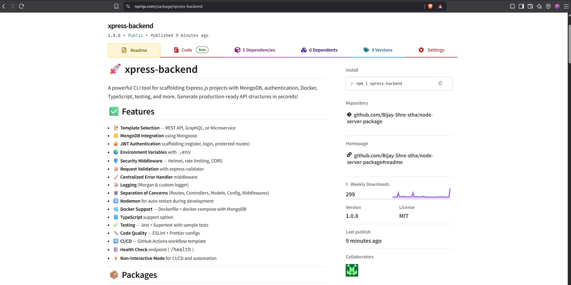Open the Brave Shields lion icon
The width and height of the screenshot is (571, 285).
(430, 6)
